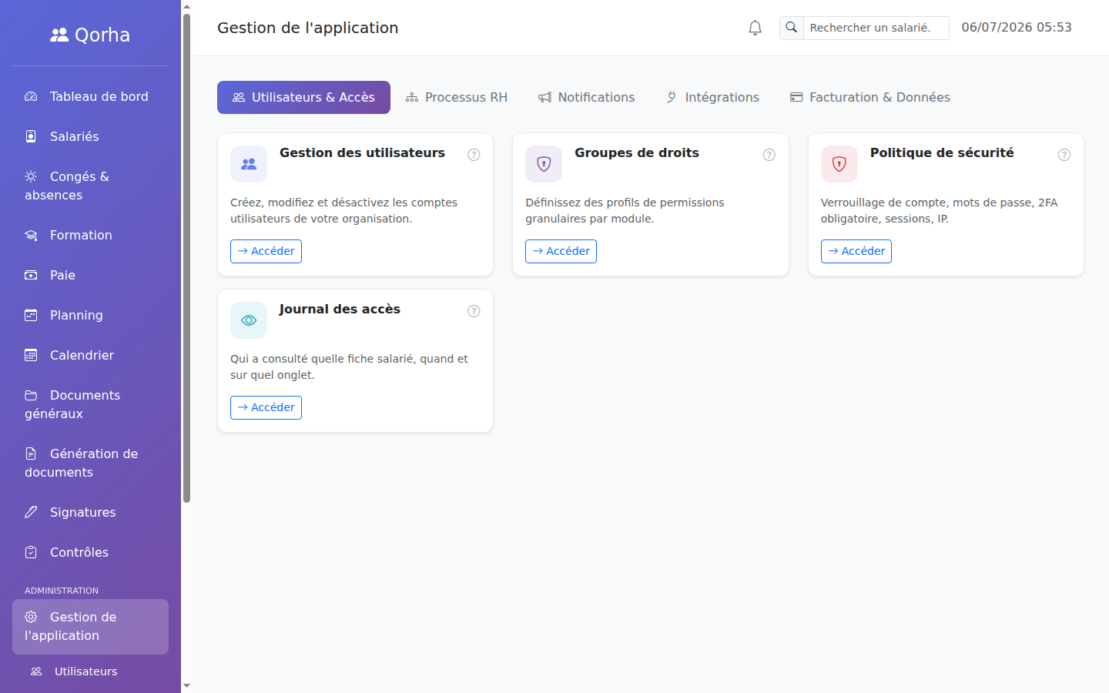Open help for Journal des accès

[x=474, y=311]
